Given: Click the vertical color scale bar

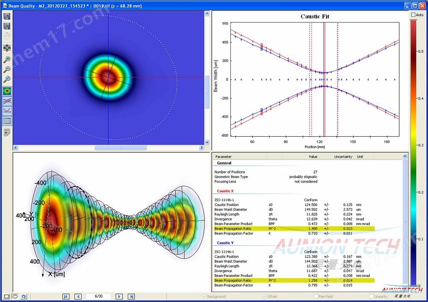Looking at the screenshot, I should pos(413,150).
